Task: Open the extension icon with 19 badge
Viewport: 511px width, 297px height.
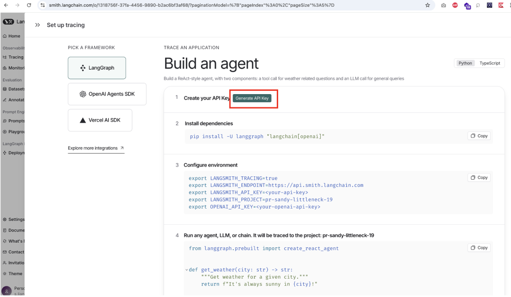Action: click(x=467, y=6)
